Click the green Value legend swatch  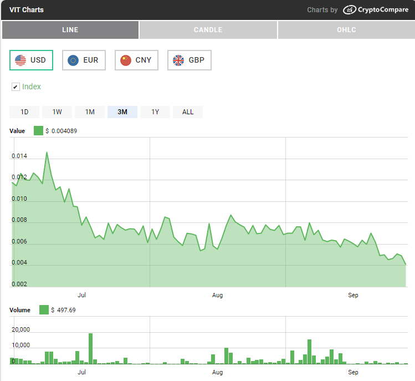pyautogui.click(x=38, y=131)
